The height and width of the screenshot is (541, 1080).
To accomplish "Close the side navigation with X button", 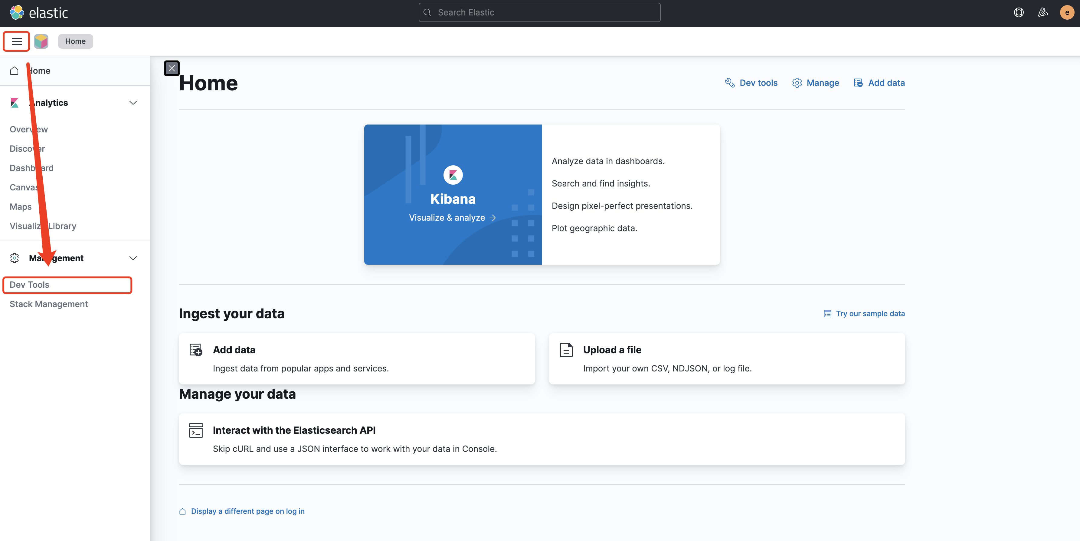I will click(172, 68).
